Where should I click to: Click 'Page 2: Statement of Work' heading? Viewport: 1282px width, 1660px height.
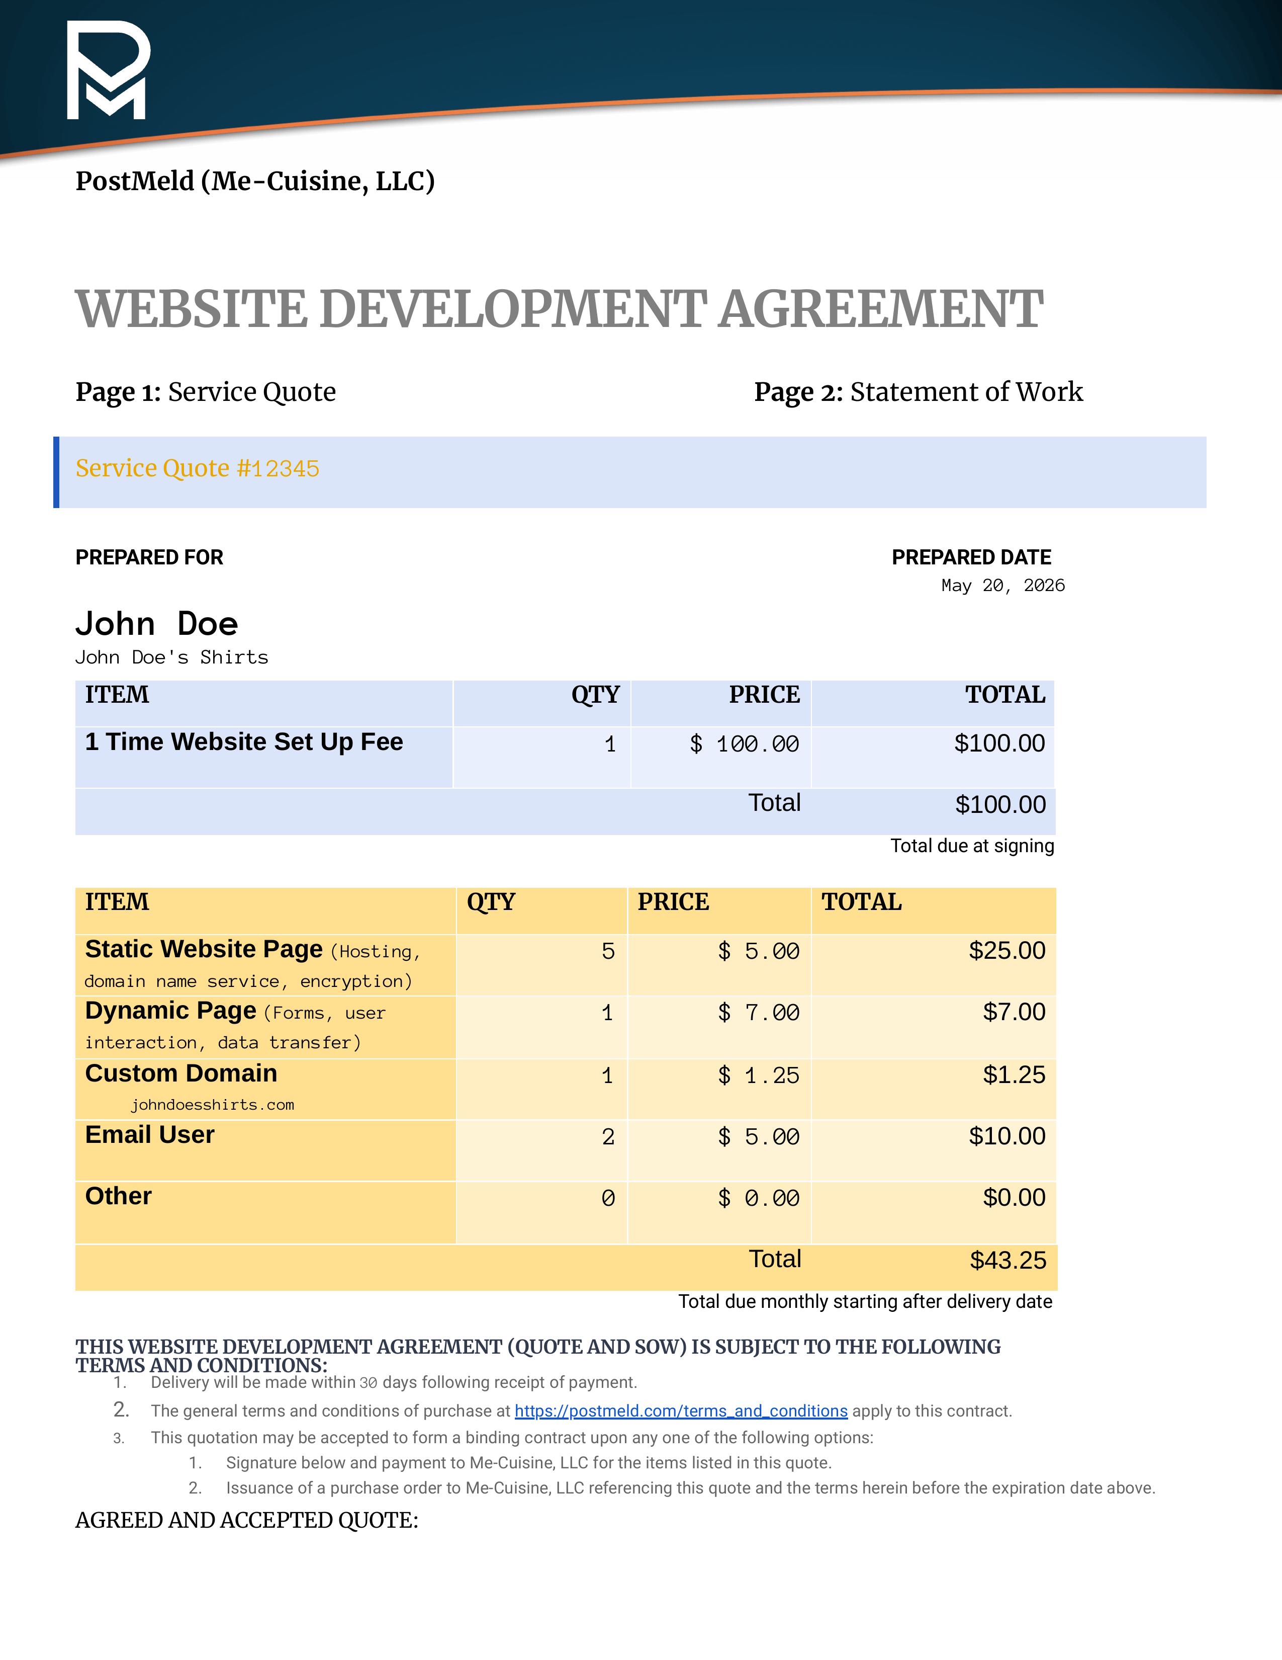click(918, 392)
